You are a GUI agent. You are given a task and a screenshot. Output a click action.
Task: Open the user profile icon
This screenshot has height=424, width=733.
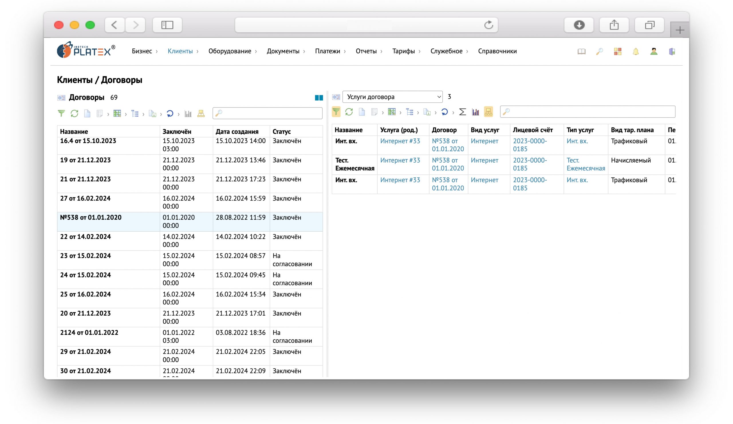pyautogui.click(x=654, y=52)
